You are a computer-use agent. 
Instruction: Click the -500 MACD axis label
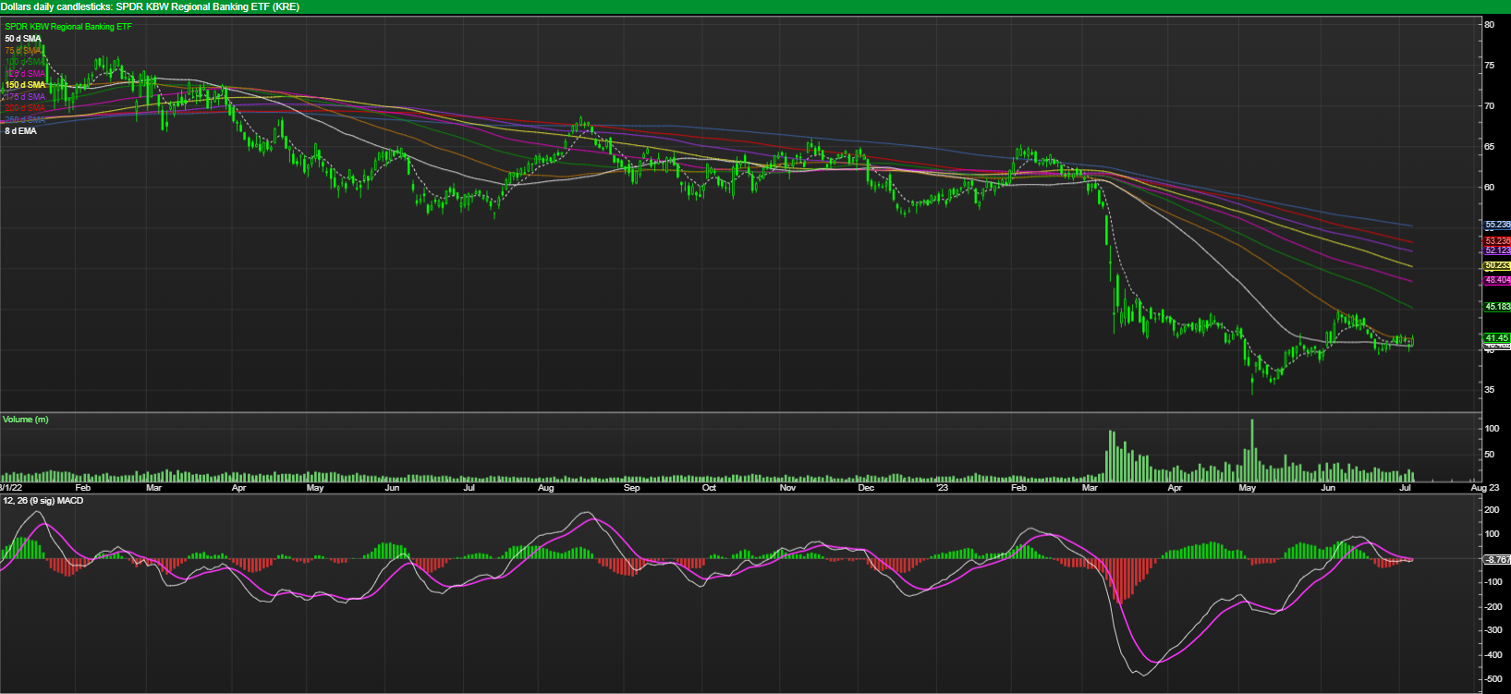pos(1492,678)
